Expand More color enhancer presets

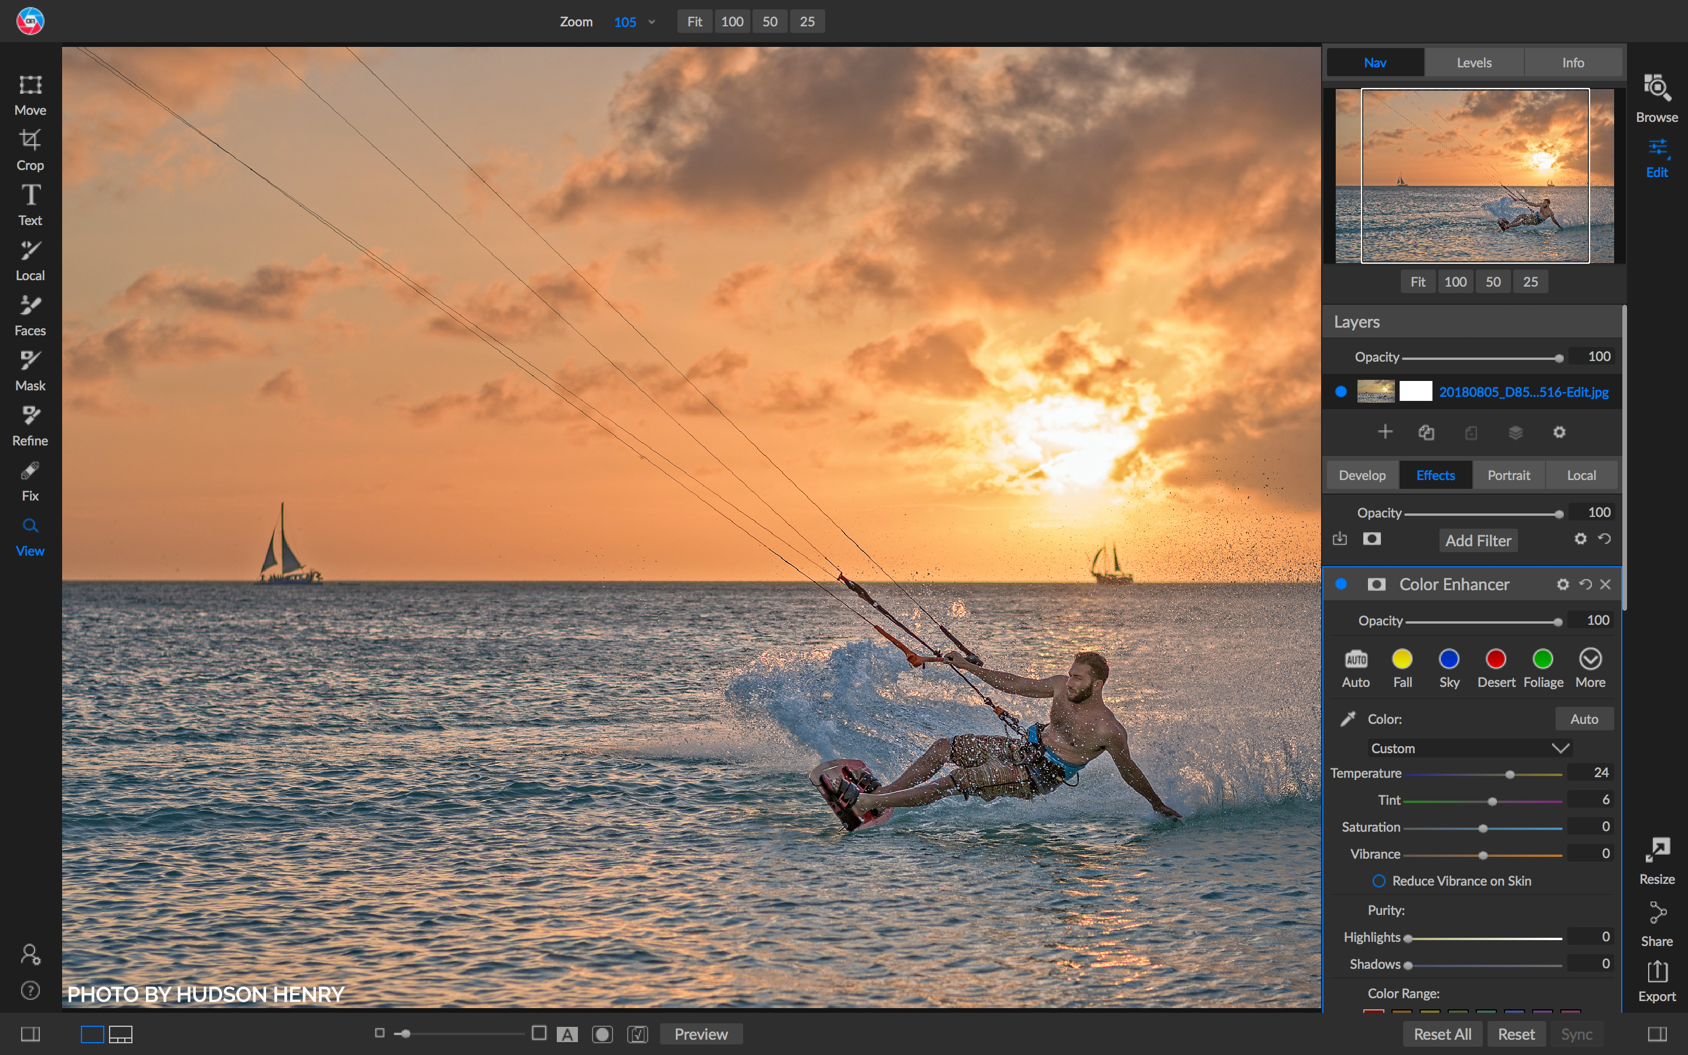(1590, 668)
